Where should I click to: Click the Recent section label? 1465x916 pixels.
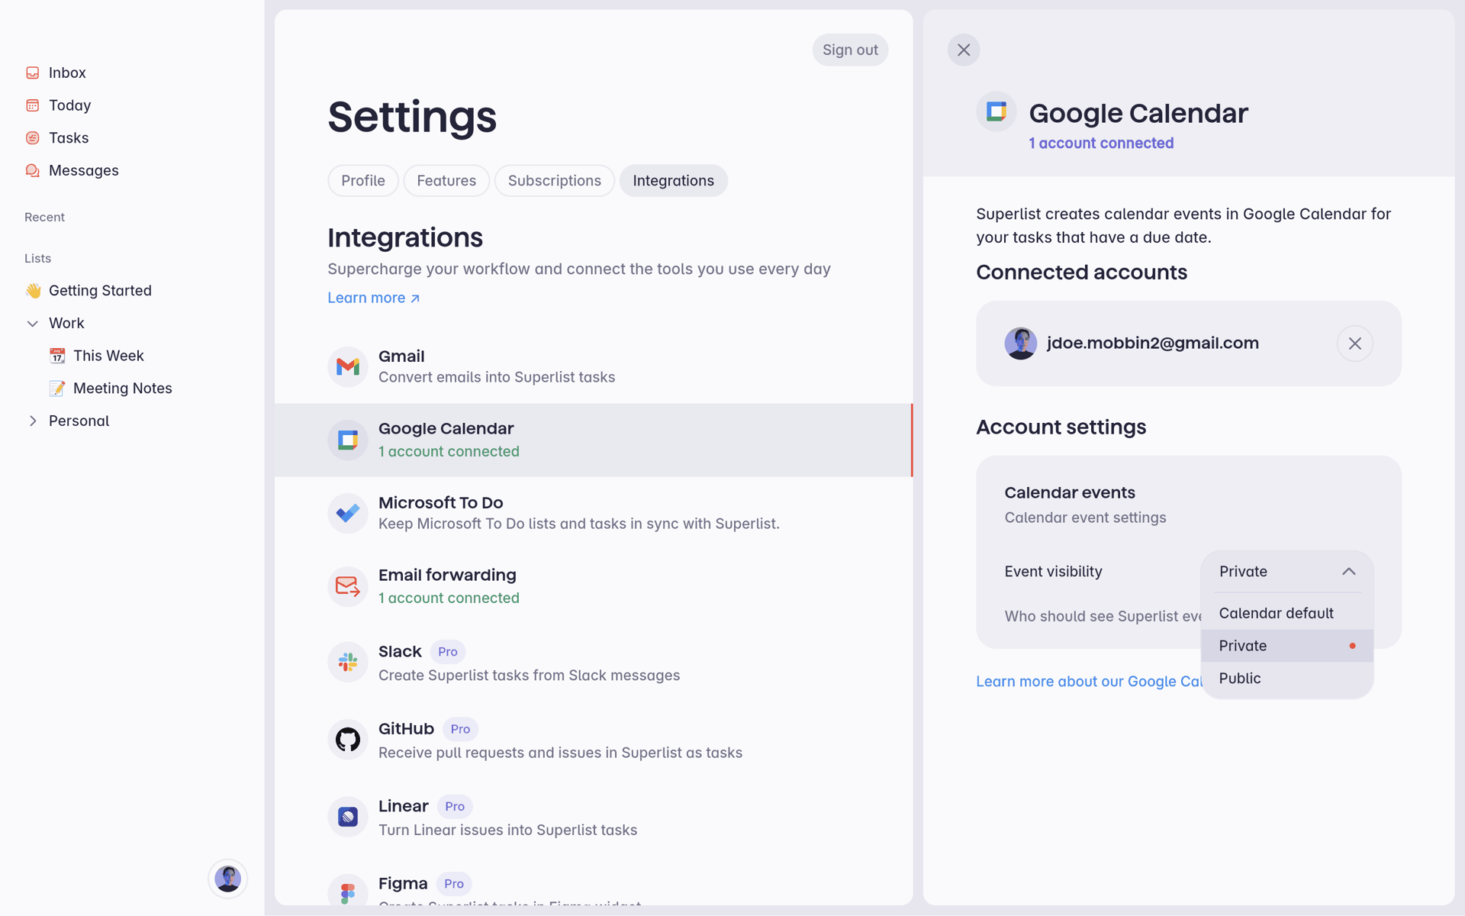(44, 218)
